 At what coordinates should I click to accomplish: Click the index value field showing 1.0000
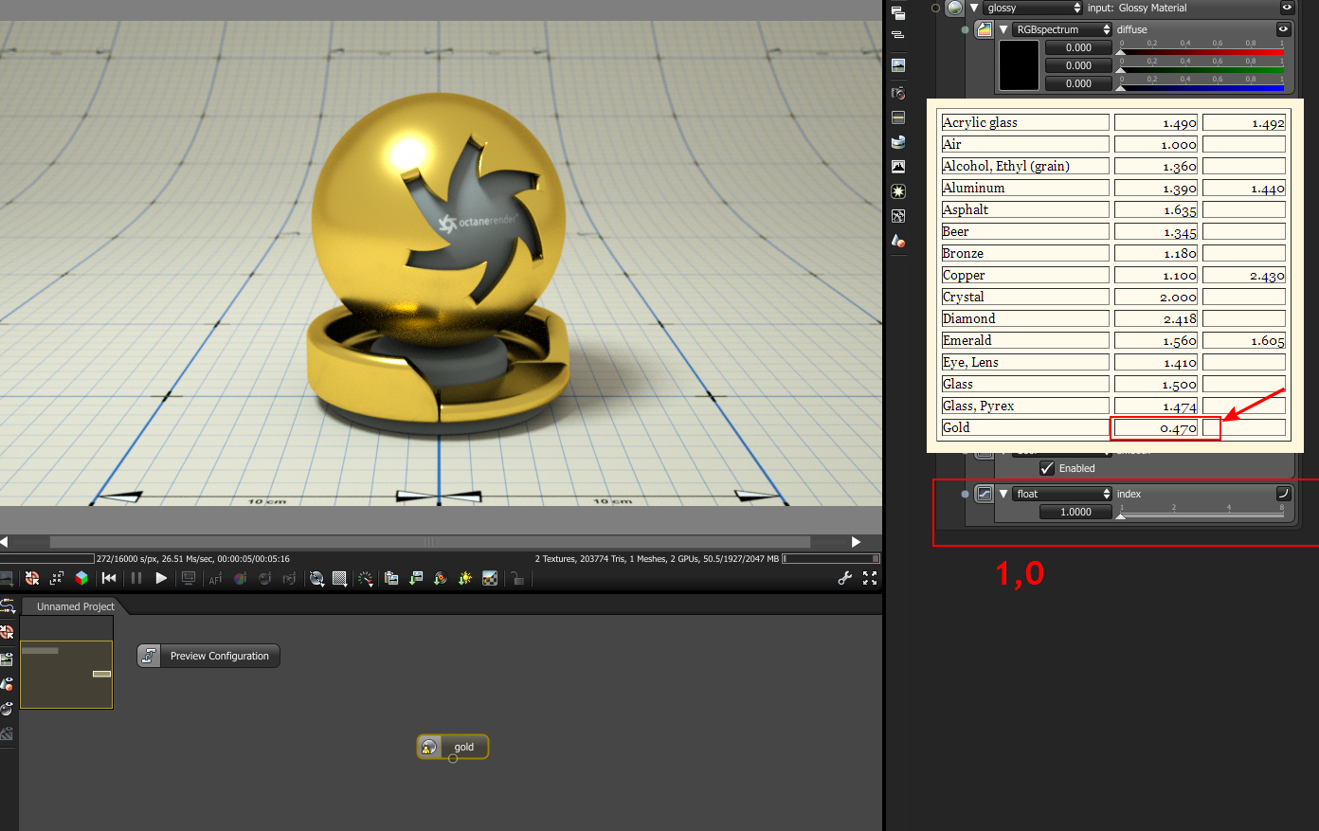(1075, 512)
